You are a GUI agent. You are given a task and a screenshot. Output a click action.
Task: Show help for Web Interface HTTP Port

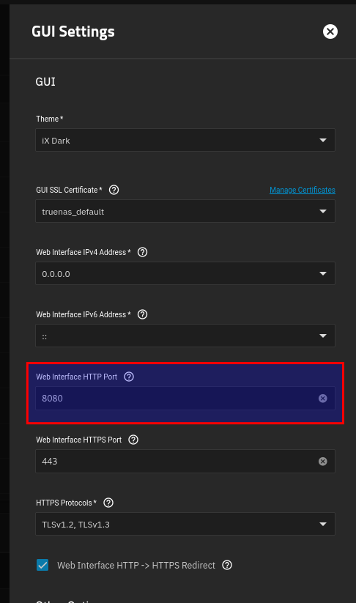[129, 377]
